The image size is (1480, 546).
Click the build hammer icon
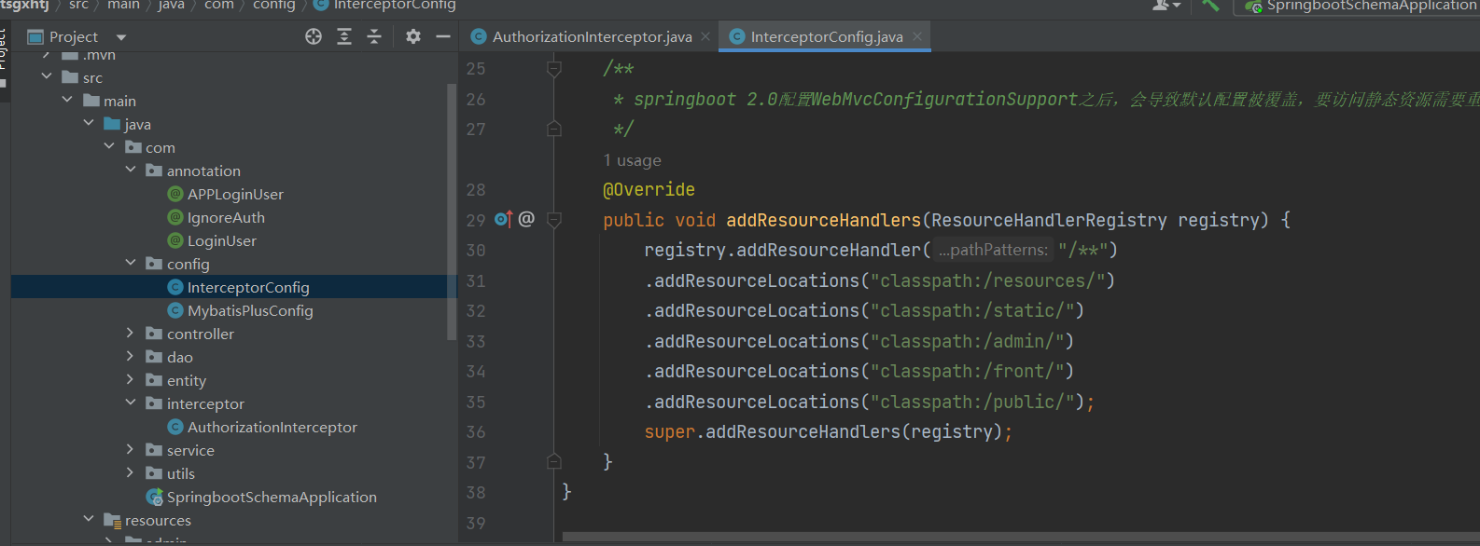[1210, 6]
